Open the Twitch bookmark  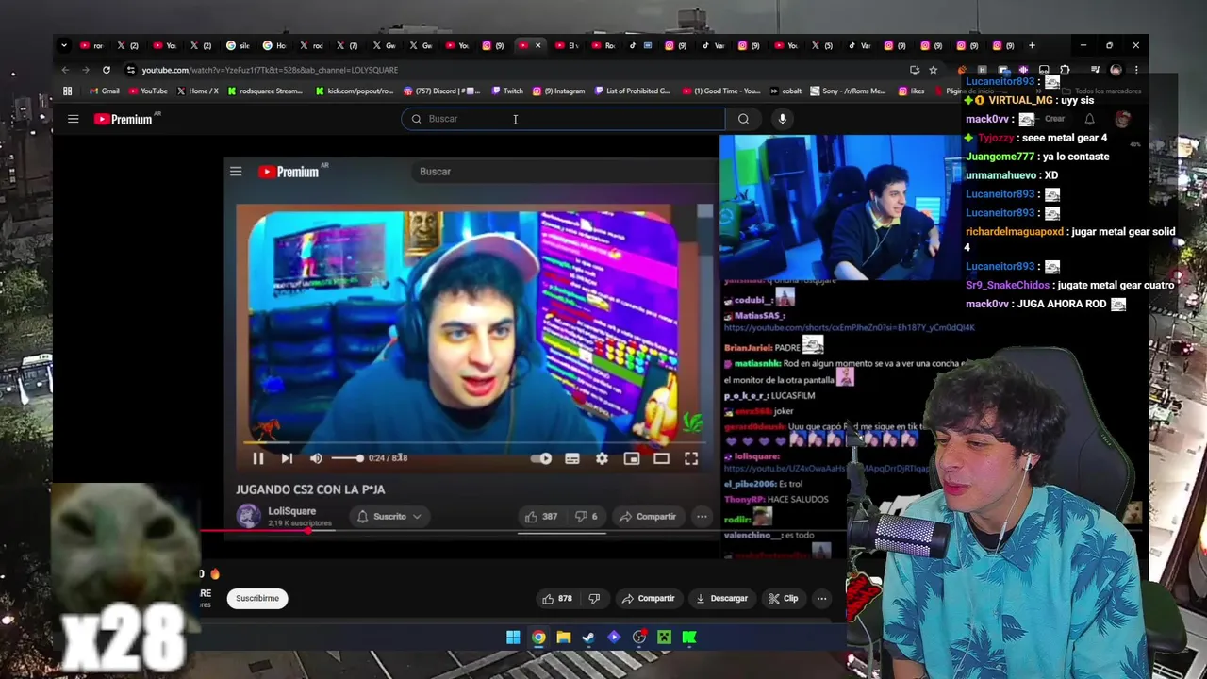506,91
